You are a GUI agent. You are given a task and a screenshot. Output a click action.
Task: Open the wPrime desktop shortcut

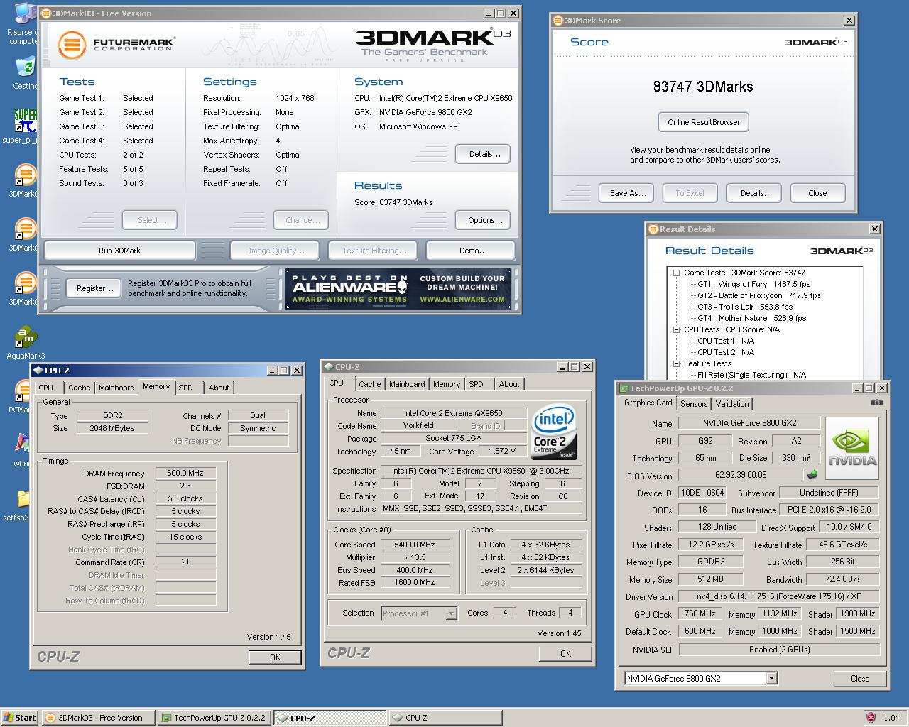click(x=23, y=445)
